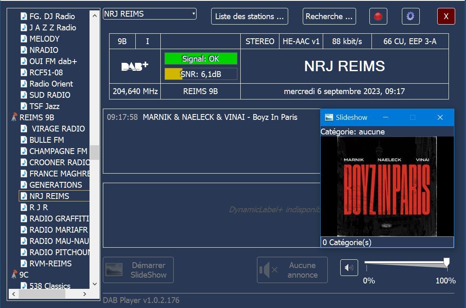Click the DAB Player v1.0.2.176 version label
This screenshot has width=466, height=308.
[x=141, y=300]
